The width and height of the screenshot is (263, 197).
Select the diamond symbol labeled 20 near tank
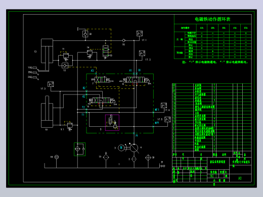(148, 158)
